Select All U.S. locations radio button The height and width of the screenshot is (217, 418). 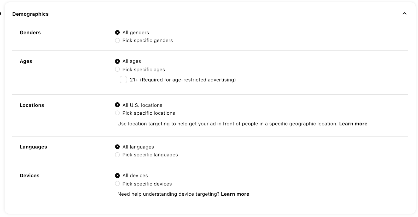click(117, 105)
